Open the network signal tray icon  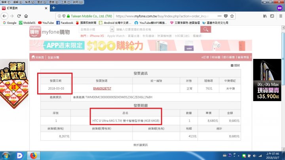pos(260,156)
